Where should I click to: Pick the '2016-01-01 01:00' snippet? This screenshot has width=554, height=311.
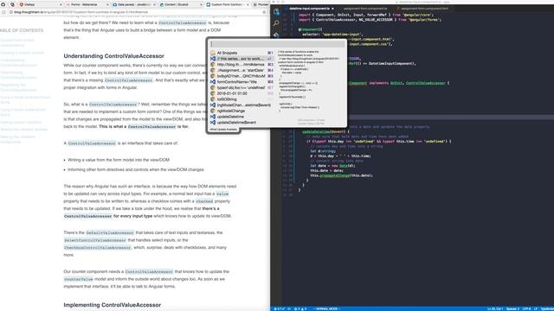point(242,93)
